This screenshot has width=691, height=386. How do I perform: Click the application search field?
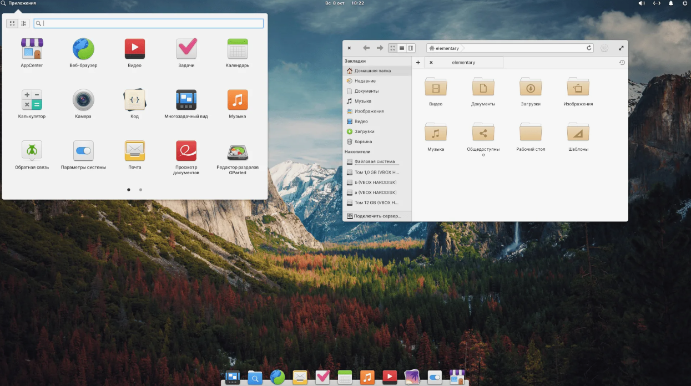click(x=150, y=23)
